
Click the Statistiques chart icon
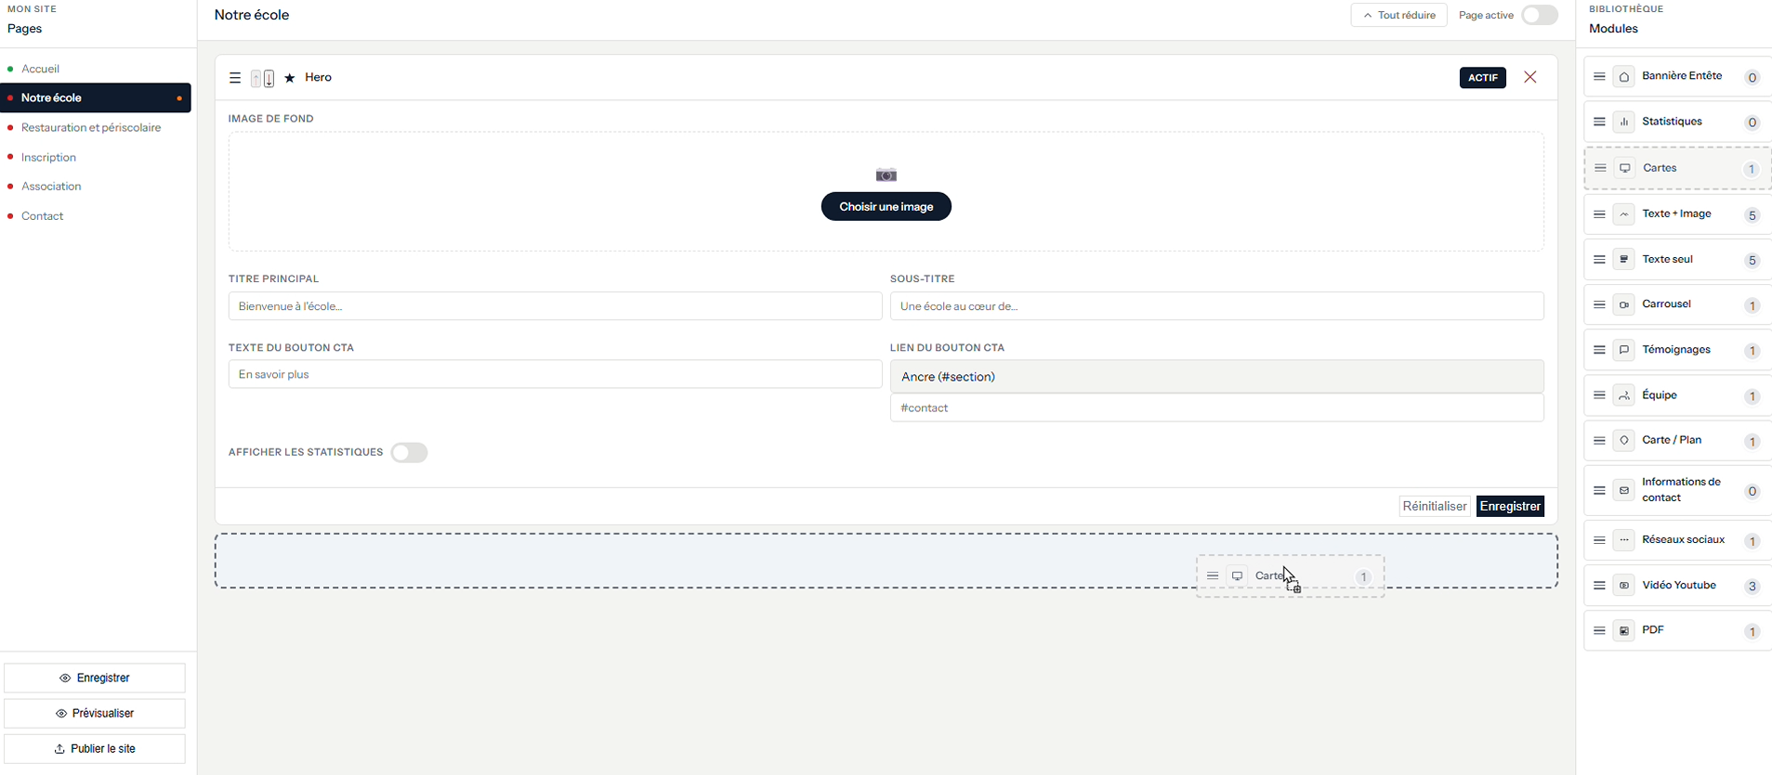pyautogui.click(x=1624, y=122)
